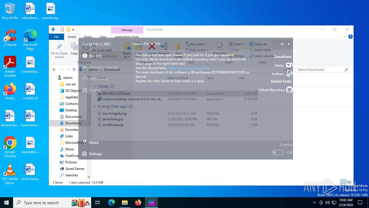Open the Tuning section in Forza Mods
Viewport: 369px width, 208px height.
pos(91,90)
